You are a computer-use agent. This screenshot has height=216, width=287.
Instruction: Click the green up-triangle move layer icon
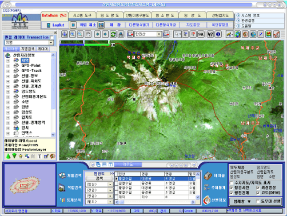8,157
